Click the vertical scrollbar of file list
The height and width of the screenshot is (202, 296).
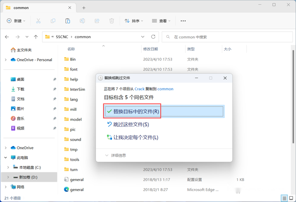[293, 96]
